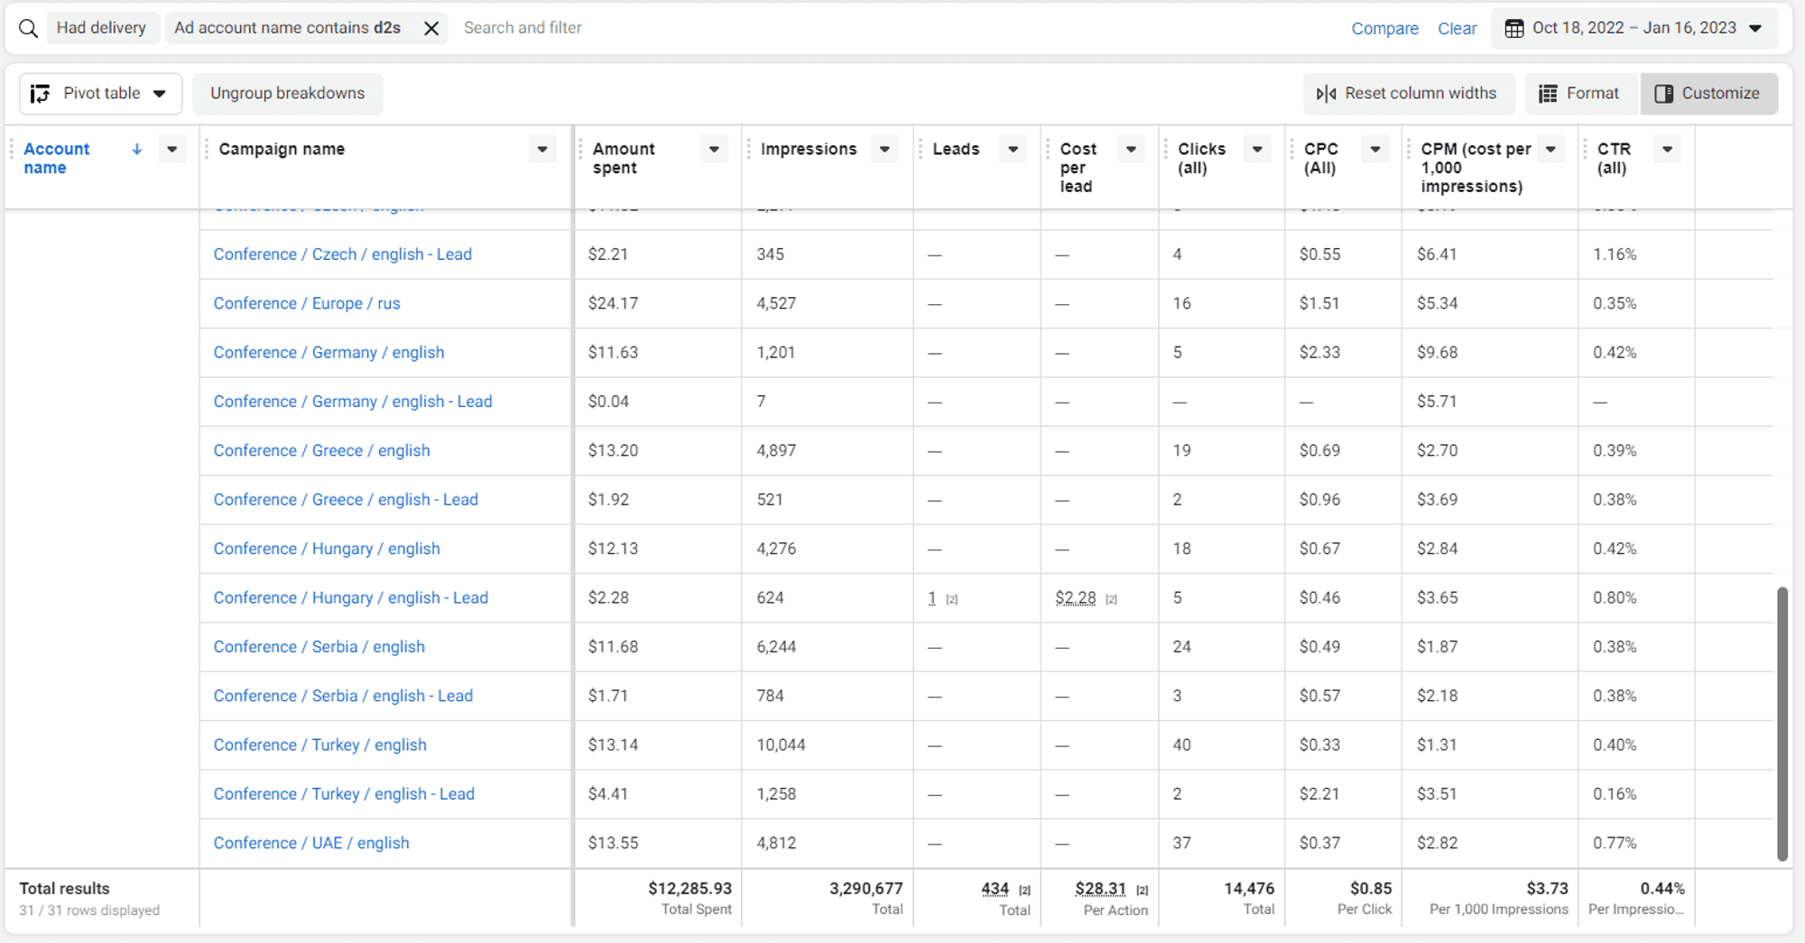Open the Leads column dropdown
Image resolution: width=1805 pixels, height=943 pixels.
coord(1013,149)
